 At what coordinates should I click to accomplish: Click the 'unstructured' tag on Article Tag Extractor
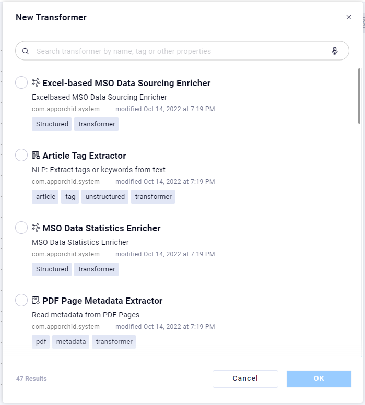105,197
